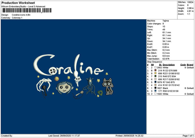Click the Coraline doll face with blue hair
Image resolution: width=195 pixels, height=138 pixels.
64,88
